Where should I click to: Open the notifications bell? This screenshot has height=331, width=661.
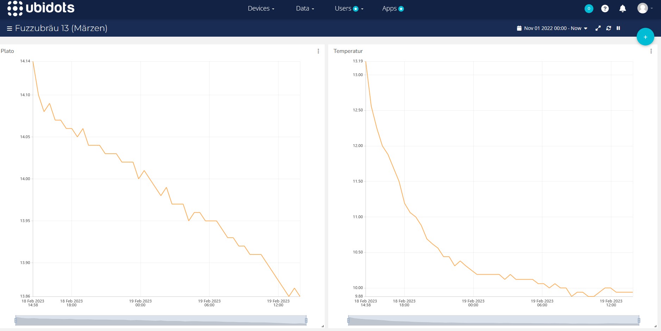(622, 8)
